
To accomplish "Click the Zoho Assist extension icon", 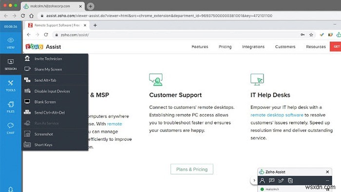I will click(339, 35).
